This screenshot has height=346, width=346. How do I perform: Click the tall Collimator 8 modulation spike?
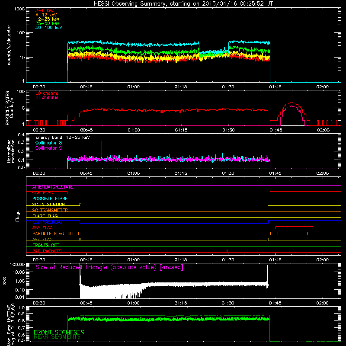102,148
